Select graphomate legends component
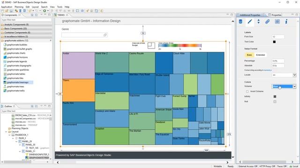This screenshot has width=300, height=168. click(x=17, y=62)
